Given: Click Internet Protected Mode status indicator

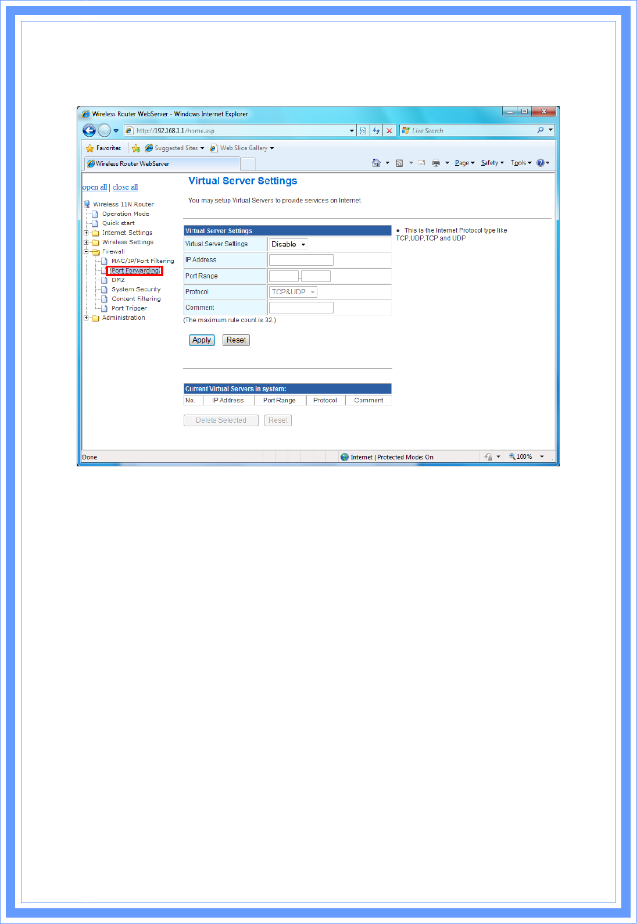Looking at the screenshot, I should click(x=387, y=457).
